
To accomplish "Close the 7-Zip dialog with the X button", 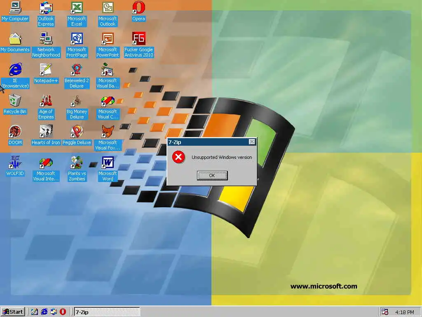I will click(252, 142).
